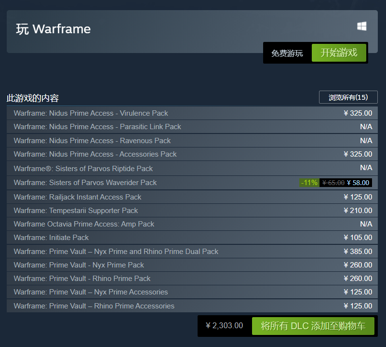This screenshot has height=347, width=386.
Task: Open Sisters of Parvos Waverider Pack
Action: (x=192, y=183)
